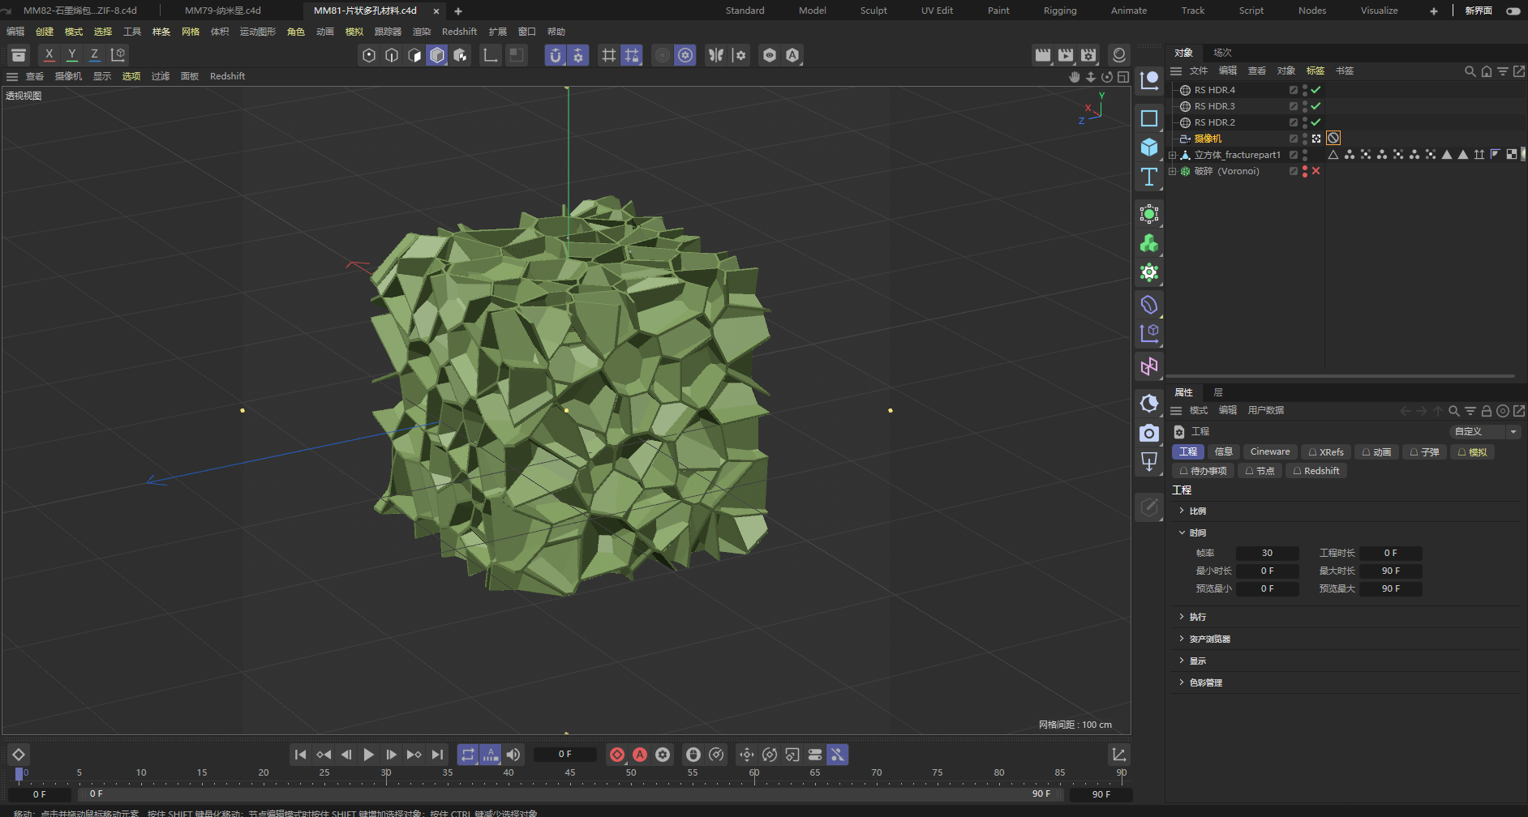Toggle visibility dots for 破碎 (Voronoi)
1528x817 pixels.
tap(1304, 171)
